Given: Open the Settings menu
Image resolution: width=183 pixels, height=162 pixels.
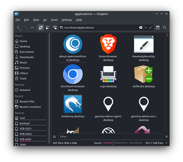Looking at the screenshot, I should pyautogui.click(x=67, y=20).
